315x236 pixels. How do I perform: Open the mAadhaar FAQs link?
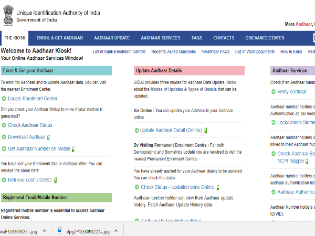pos(215,52)
